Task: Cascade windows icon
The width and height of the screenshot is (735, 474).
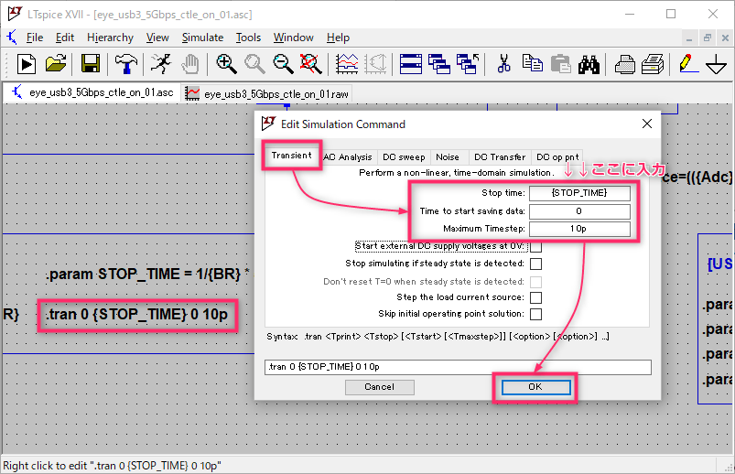Action: point(439,64)
